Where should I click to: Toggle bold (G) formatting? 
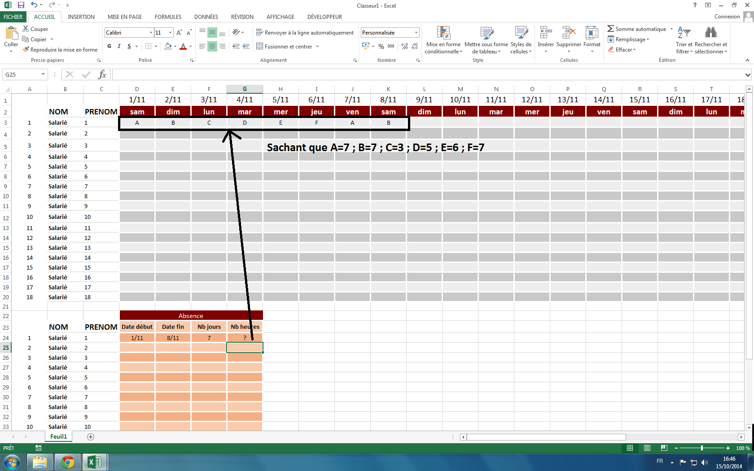point(109,46)
